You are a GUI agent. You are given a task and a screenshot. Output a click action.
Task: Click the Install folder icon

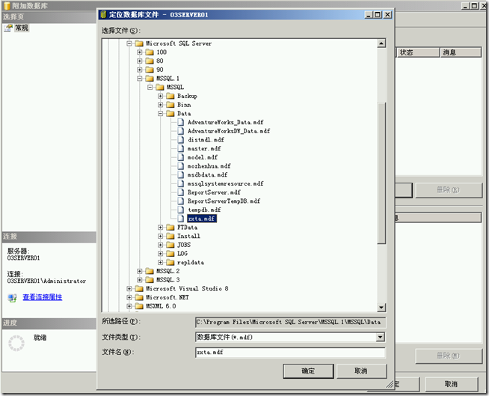point(170,236)
